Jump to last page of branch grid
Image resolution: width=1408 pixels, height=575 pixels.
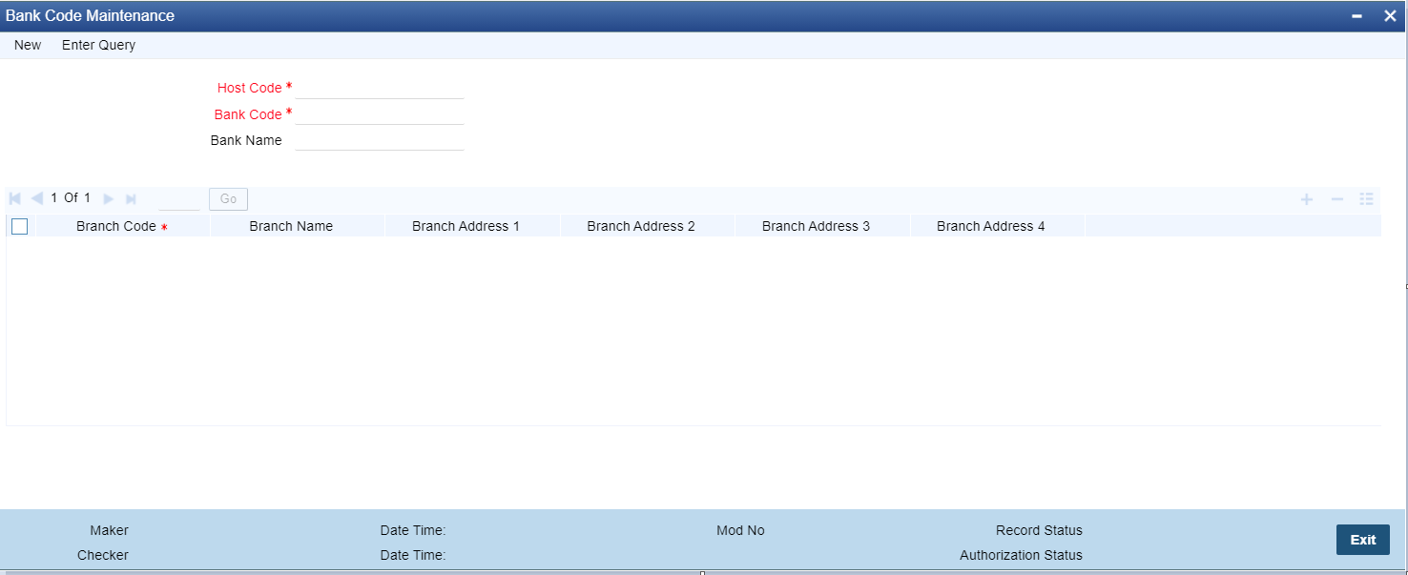pyautogui.click(x=131, y=198)
